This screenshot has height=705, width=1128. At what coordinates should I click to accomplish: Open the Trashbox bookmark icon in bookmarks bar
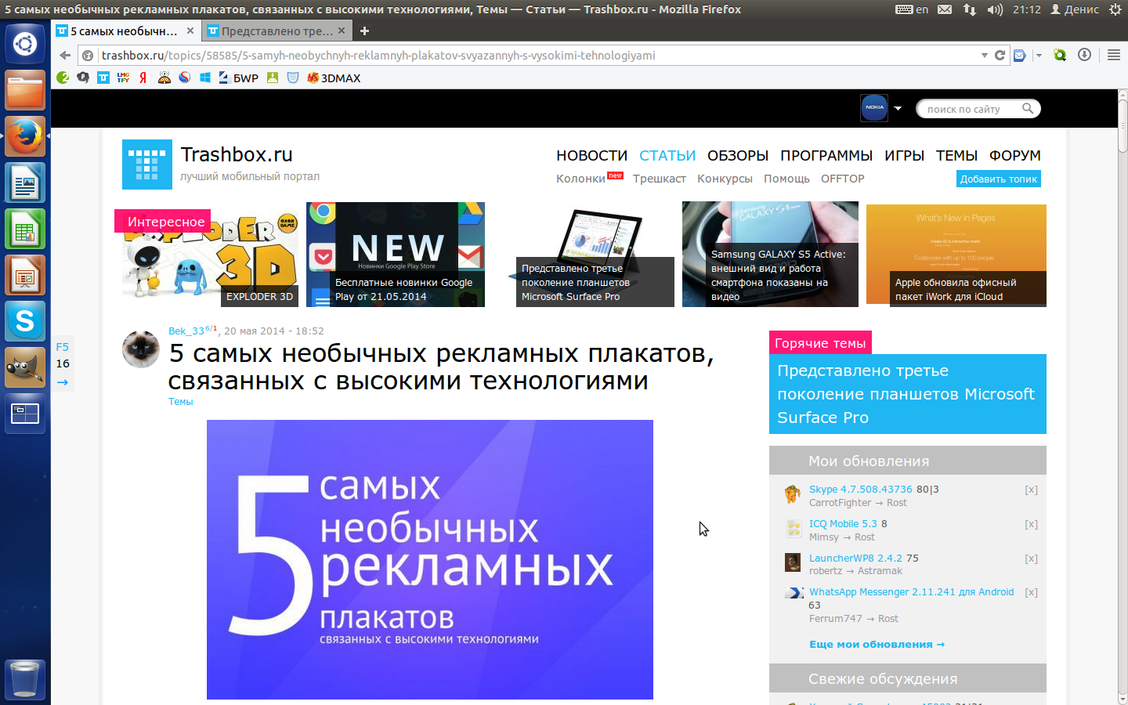103,78
